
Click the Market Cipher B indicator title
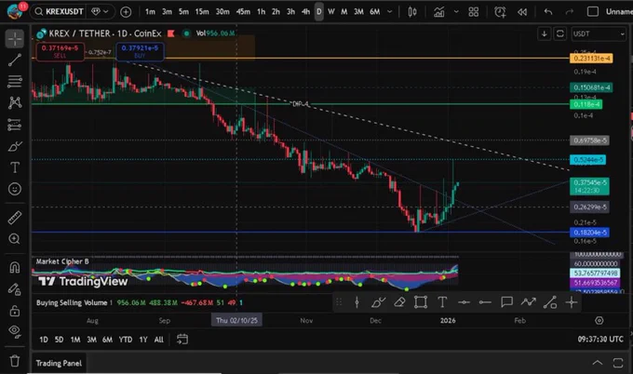coord(62,261)
